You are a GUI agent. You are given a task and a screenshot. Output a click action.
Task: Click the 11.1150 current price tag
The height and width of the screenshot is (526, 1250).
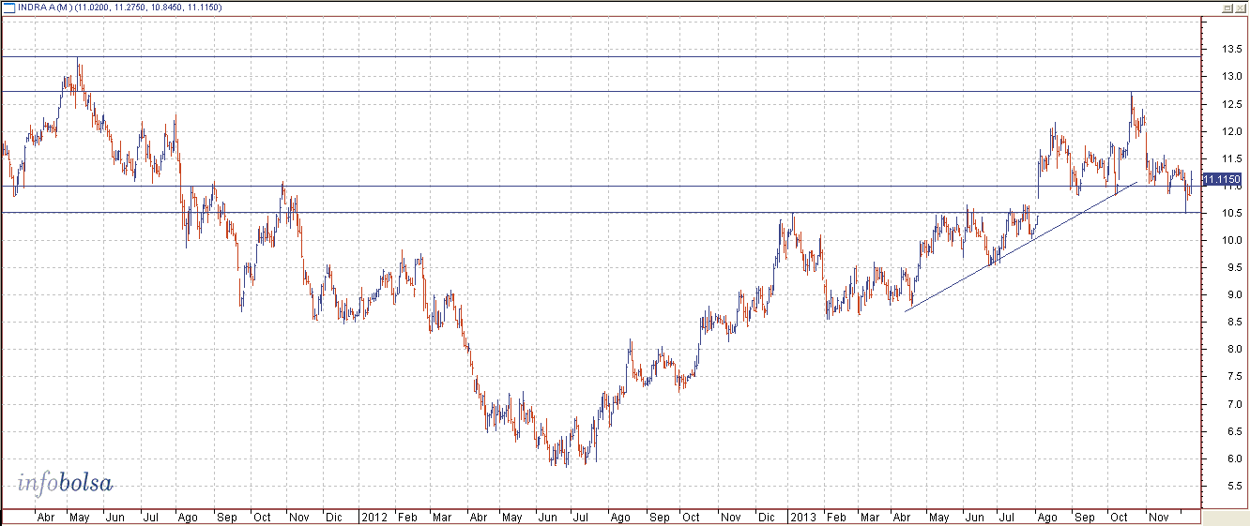click(1221, 179)
